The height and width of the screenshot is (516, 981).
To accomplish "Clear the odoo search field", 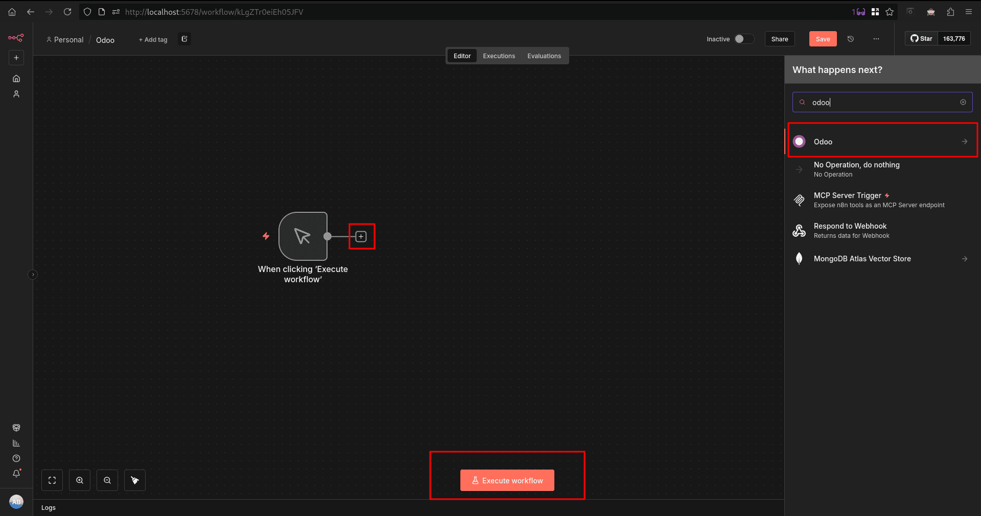I will coord(964,102).
